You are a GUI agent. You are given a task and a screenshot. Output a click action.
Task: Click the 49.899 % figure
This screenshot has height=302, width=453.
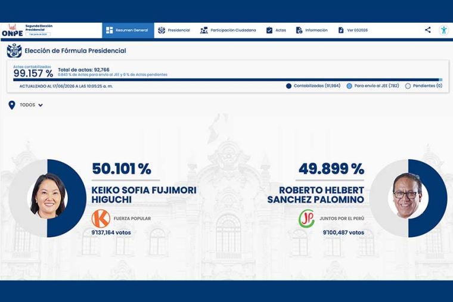tap(331, 169)
